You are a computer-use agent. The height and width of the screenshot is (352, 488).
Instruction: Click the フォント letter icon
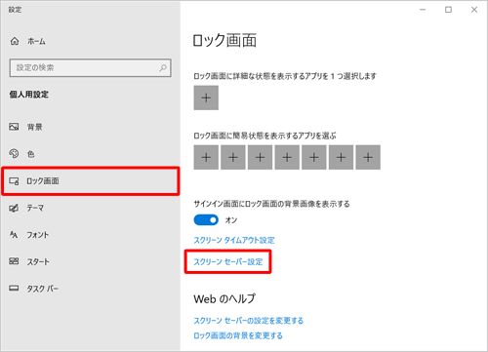[x=14, y=235]
